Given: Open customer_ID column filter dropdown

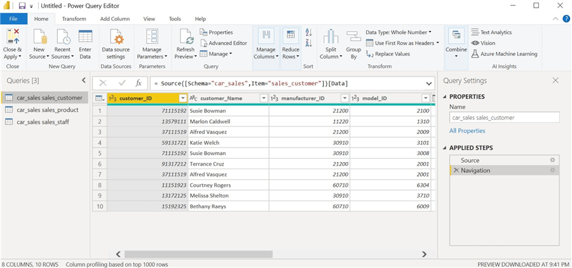Looking at the screenshot, I should point(182,98).
